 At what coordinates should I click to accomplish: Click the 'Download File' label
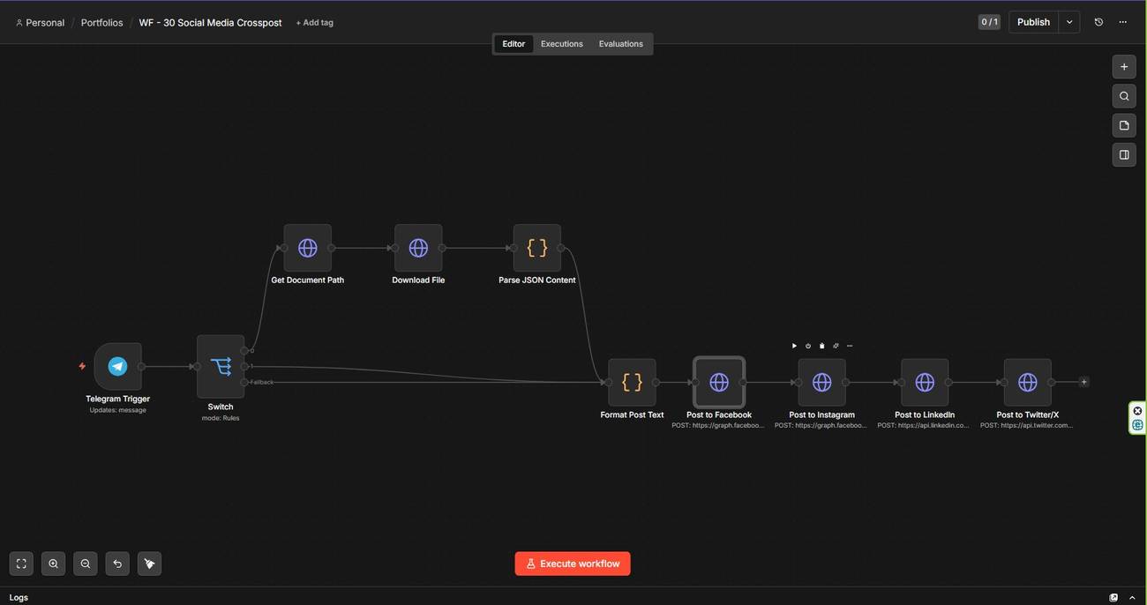(x=418, y=280)
